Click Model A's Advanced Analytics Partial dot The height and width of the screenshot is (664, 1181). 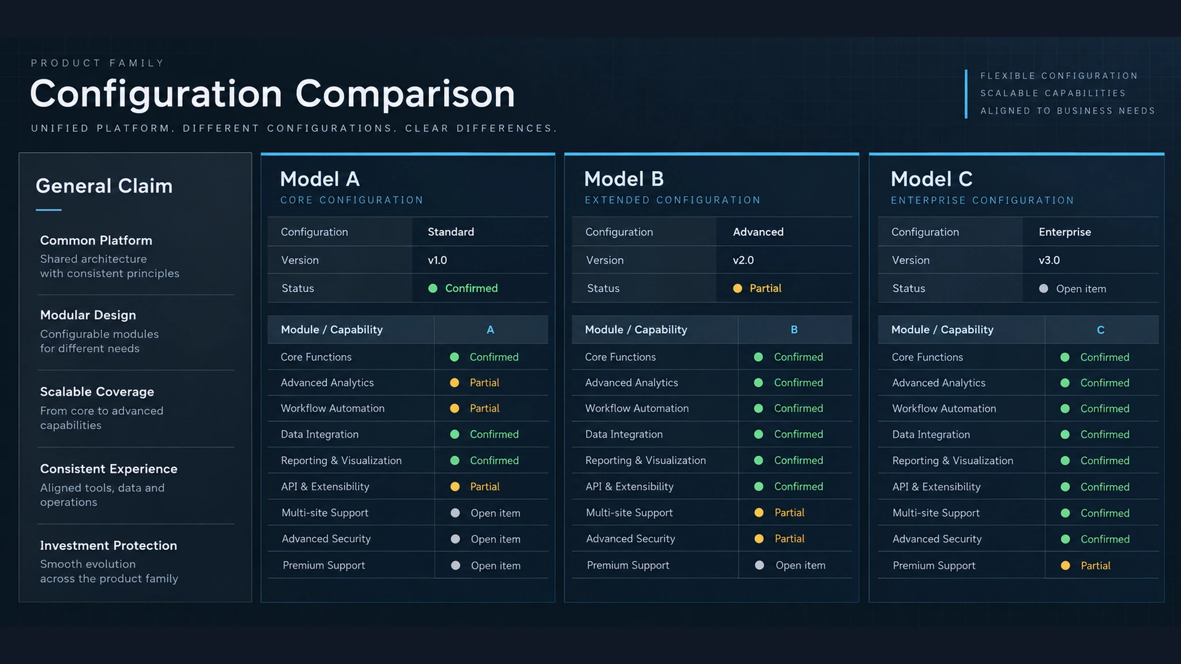pos(454,383)
